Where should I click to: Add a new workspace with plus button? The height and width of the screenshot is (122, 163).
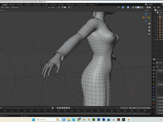(96, 5)
